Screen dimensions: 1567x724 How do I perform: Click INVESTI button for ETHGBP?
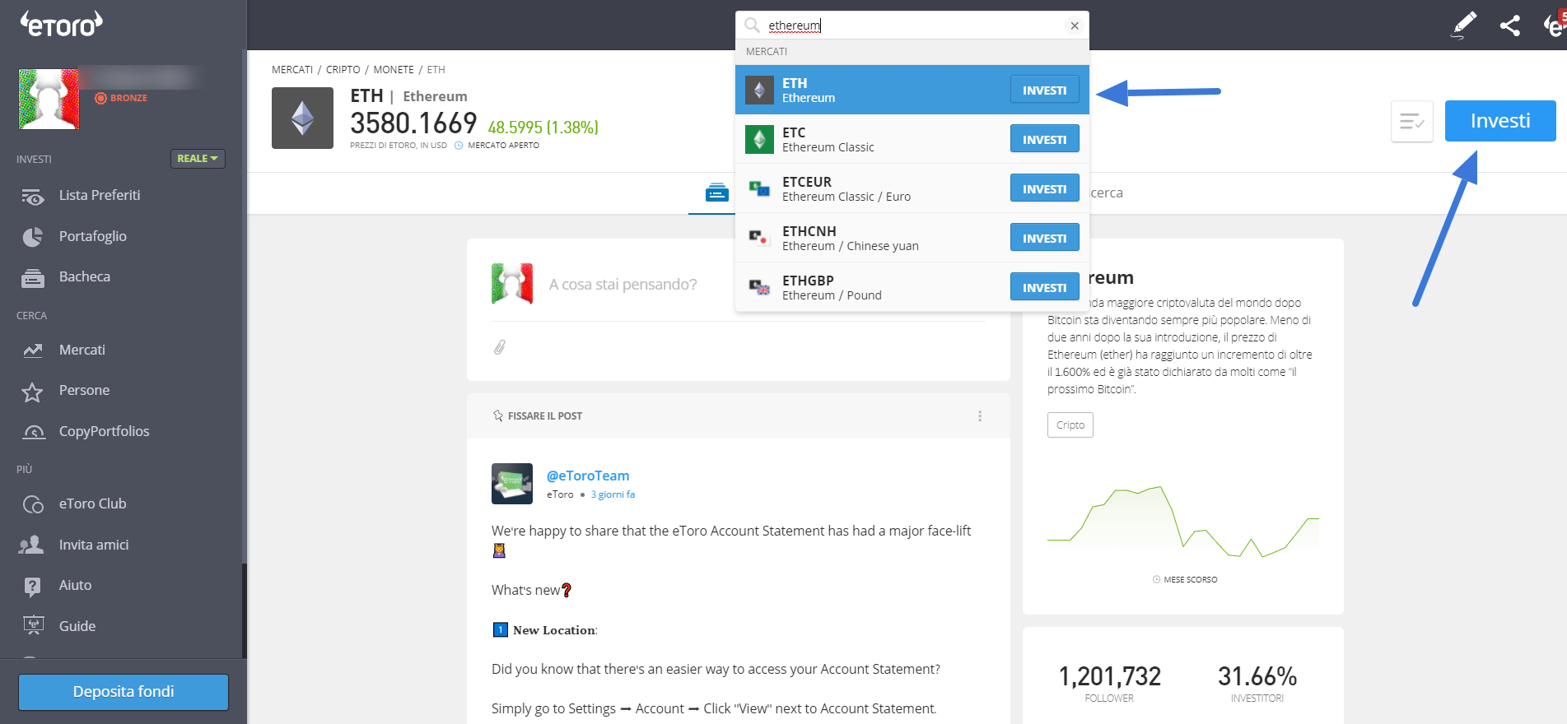point(1045,288)
